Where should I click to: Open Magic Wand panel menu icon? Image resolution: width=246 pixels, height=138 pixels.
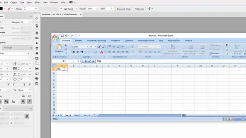tap(31, 16)
